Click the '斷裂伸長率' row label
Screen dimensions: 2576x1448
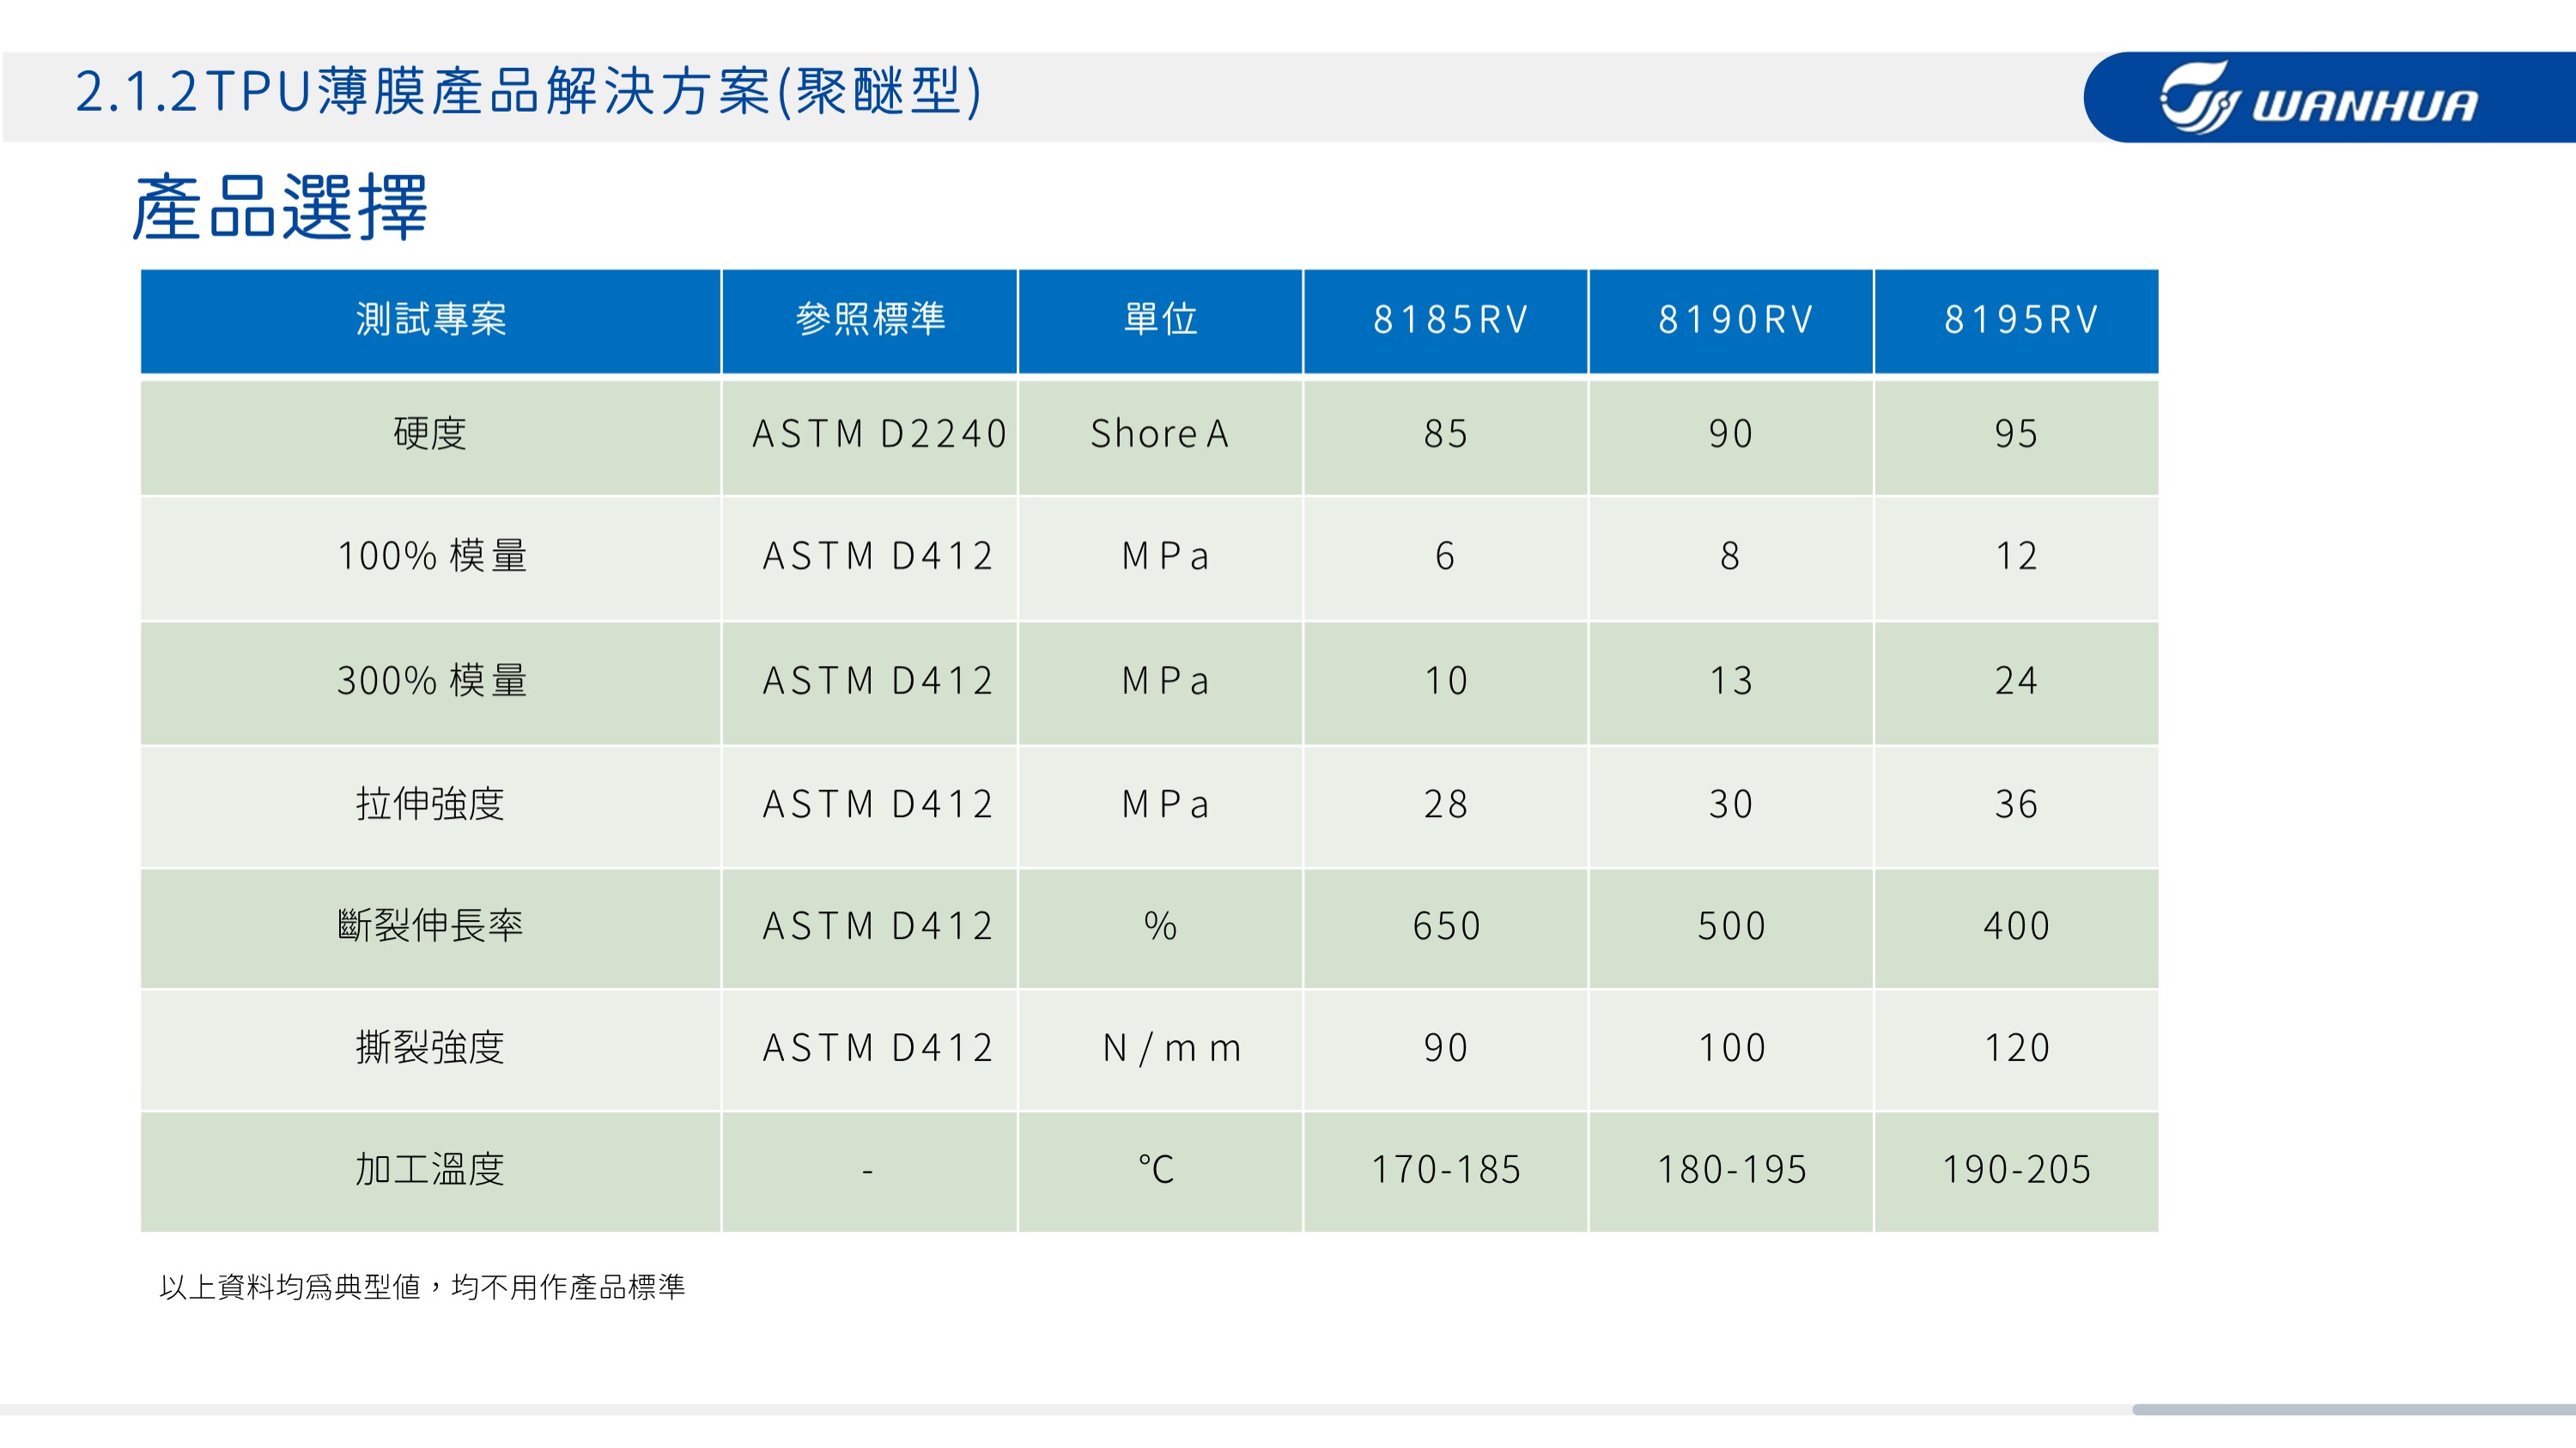(x=431, y=925)
